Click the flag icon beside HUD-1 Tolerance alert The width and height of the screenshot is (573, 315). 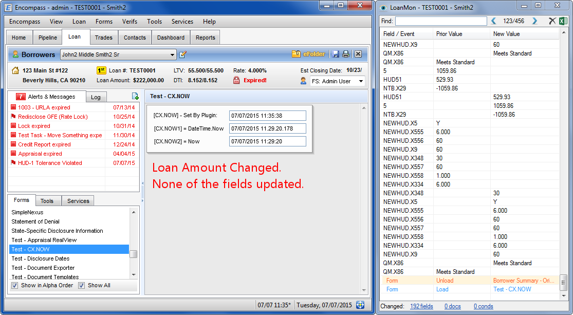click(x=13, y=162)
